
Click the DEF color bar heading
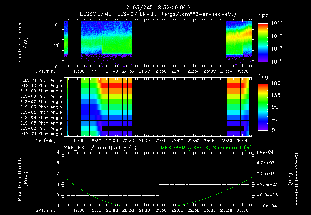263,16
